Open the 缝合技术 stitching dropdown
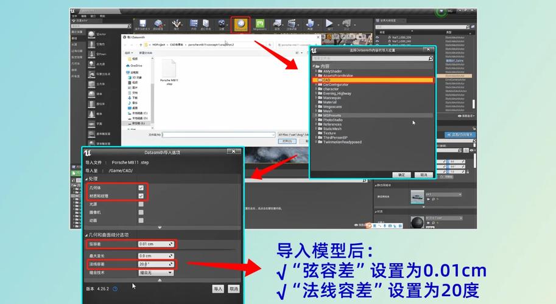Viewport: 556px width, 304px height. pos(156,273)
